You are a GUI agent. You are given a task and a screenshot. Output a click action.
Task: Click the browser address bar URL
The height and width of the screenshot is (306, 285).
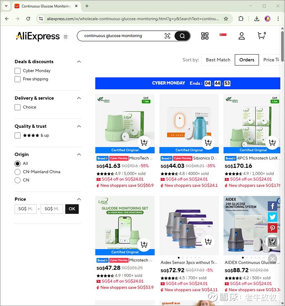click(x=133, y=19)
